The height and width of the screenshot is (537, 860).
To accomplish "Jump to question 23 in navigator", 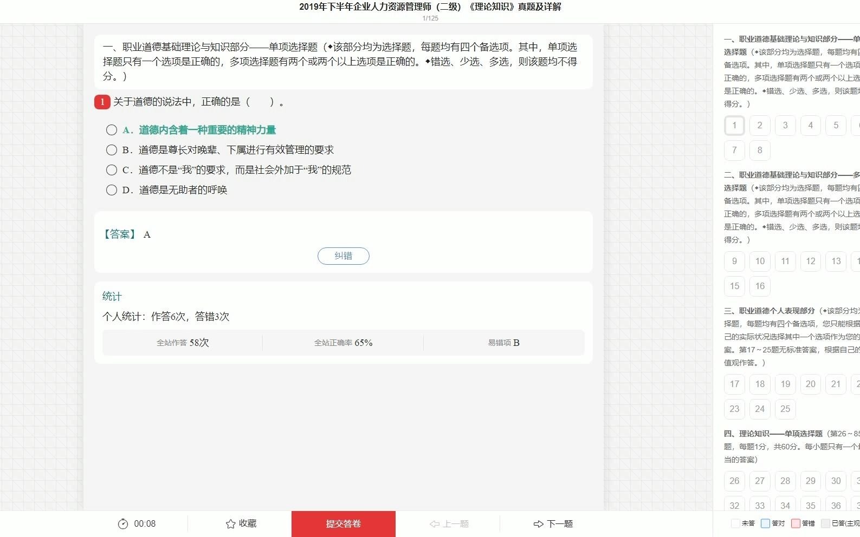I will pos(734,409).
